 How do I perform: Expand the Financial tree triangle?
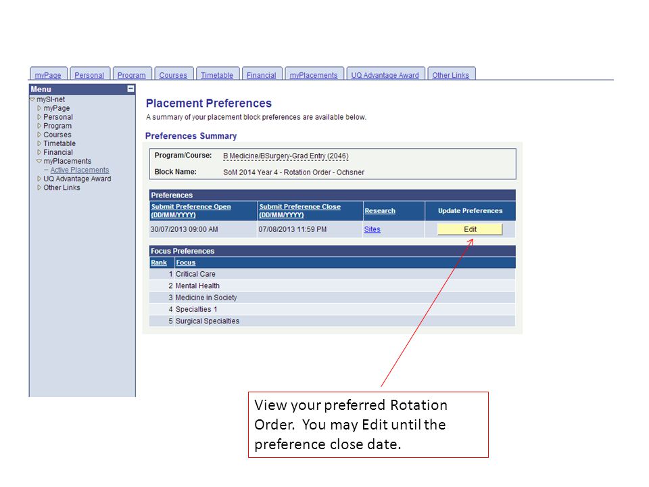[x=39, y=152]
